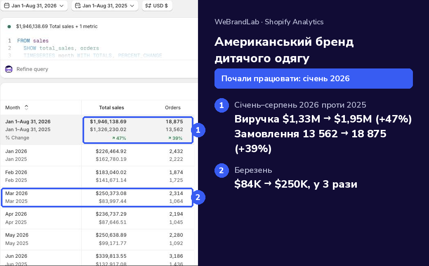Screen dimensions: 429x266
Task: Select the $1,326,230.02 total sales cell
Action: pos(108,129)
